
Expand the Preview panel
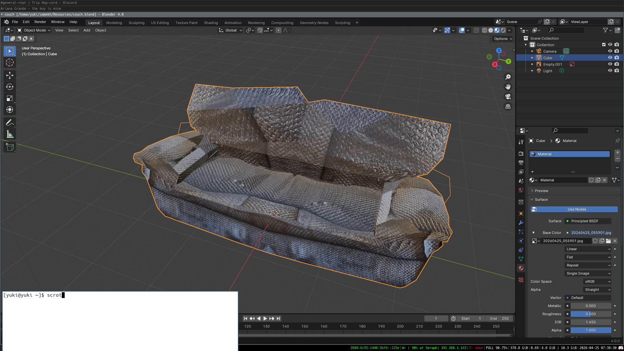(541, 191)
